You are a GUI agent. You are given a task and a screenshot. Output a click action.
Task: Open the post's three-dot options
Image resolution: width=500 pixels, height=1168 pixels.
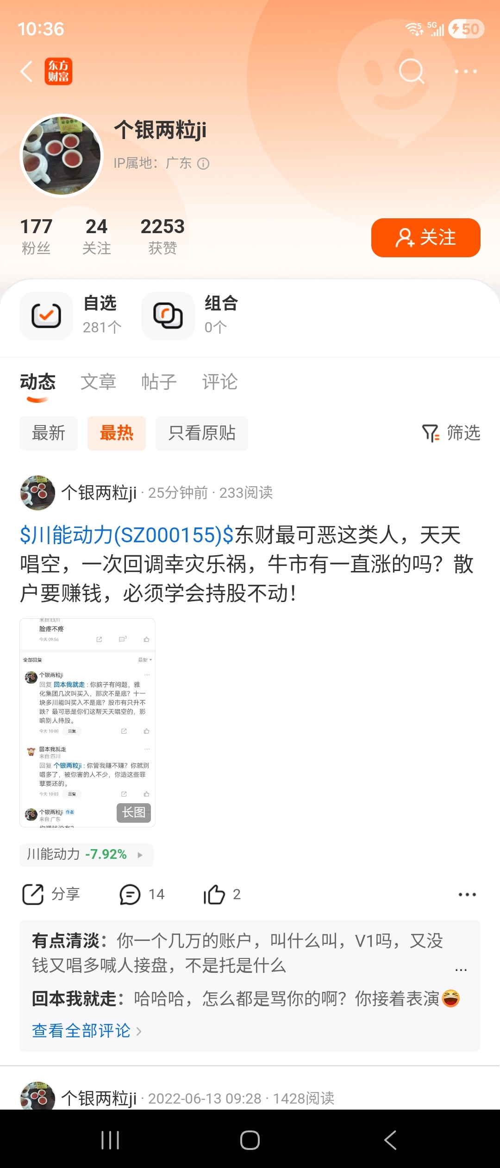pos(467,894)
